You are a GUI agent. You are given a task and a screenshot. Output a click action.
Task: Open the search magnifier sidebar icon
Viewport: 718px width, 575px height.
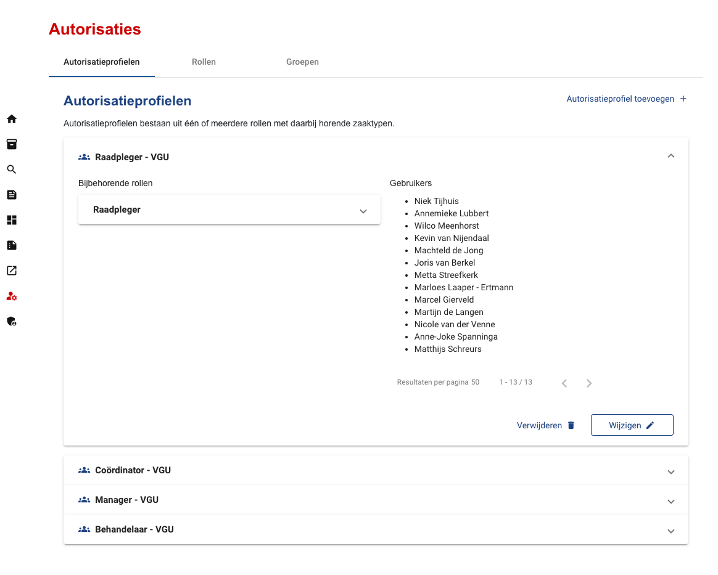12,169
